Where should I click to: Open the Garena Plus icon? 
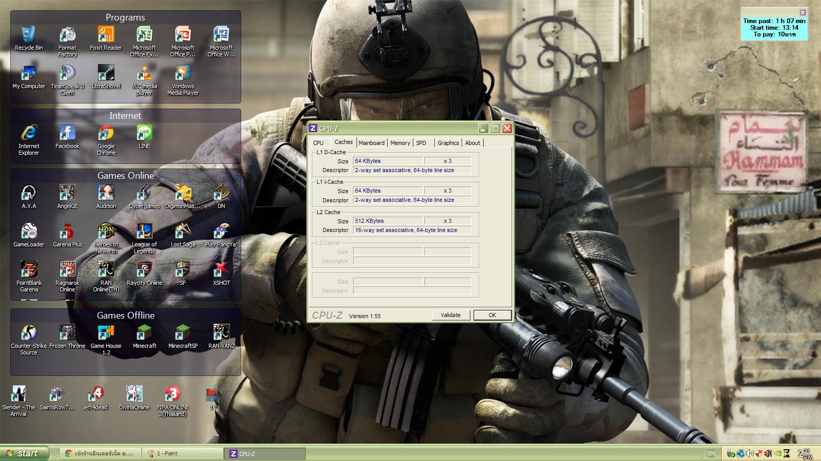pos(67,235)
